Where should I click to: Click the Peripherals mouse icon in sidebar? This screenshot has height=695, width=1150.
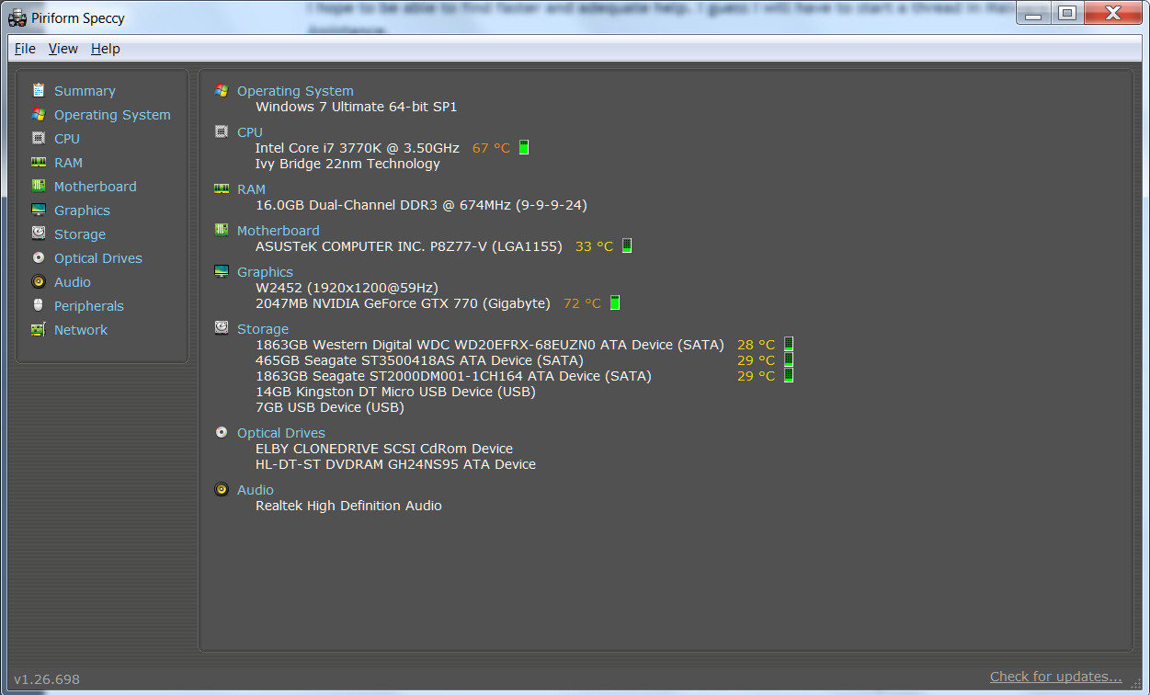(x=38, y=305)
